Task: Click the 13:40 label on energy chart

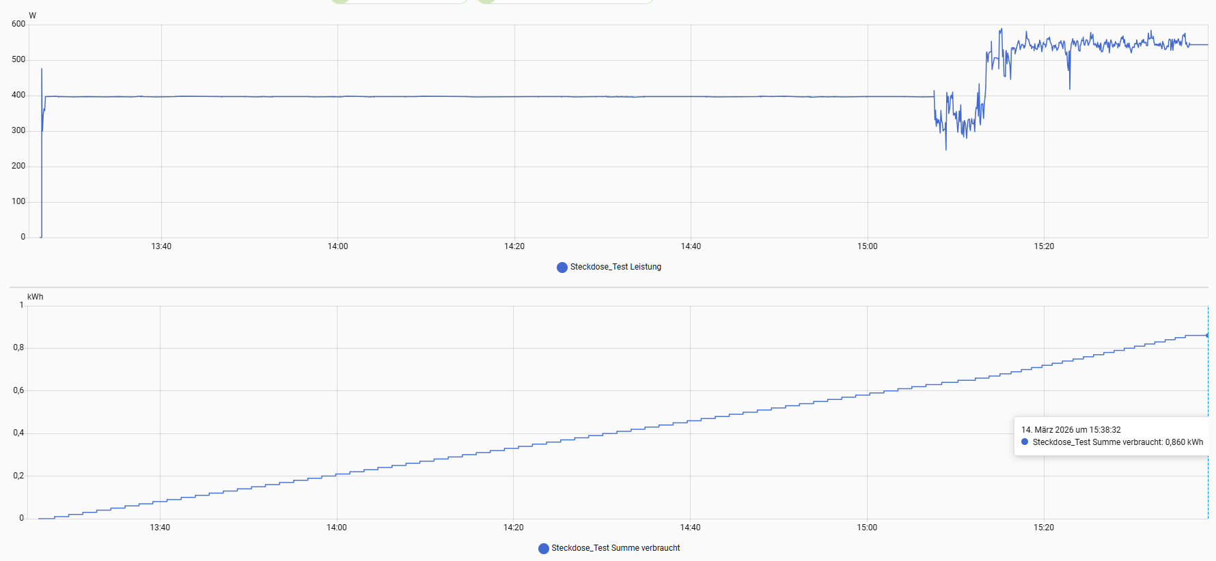Action: point(160,528)
